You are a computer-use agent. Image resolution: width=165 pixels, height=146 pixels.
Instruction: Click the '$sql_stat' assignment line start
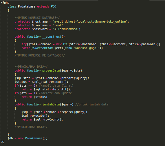click(x=22, y=78)
